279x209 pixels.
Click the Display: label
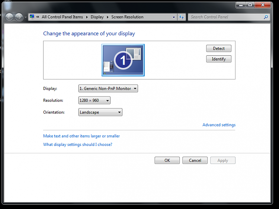50,88
